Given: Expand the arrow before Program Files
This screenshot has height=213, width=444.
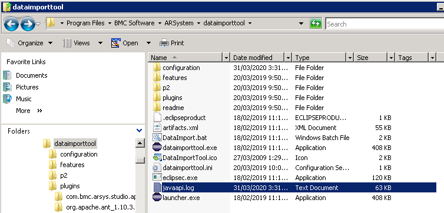Looking at the screenshot, I should (62, 23).
